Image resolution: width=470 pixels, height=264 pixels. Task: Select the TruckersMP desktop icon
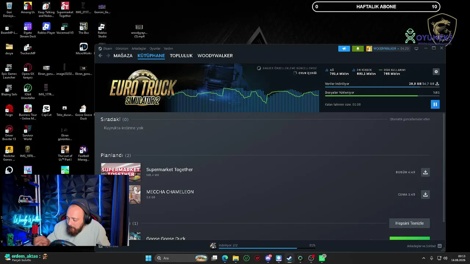click(x=28, y=49)
